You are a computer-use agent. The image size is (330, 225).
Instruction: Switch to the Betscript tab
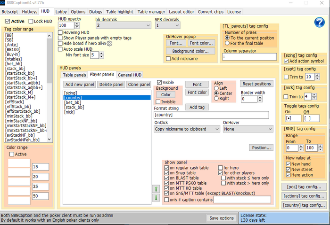(10, 12)
